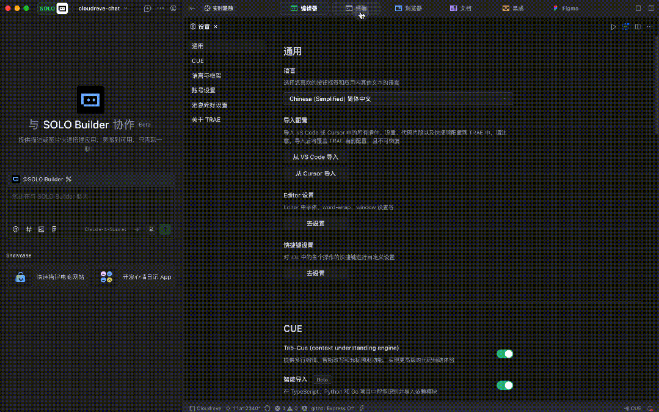659x412 pixels.
Task: Click the run play icon in editor toolbar
Action: click(613, 27)
